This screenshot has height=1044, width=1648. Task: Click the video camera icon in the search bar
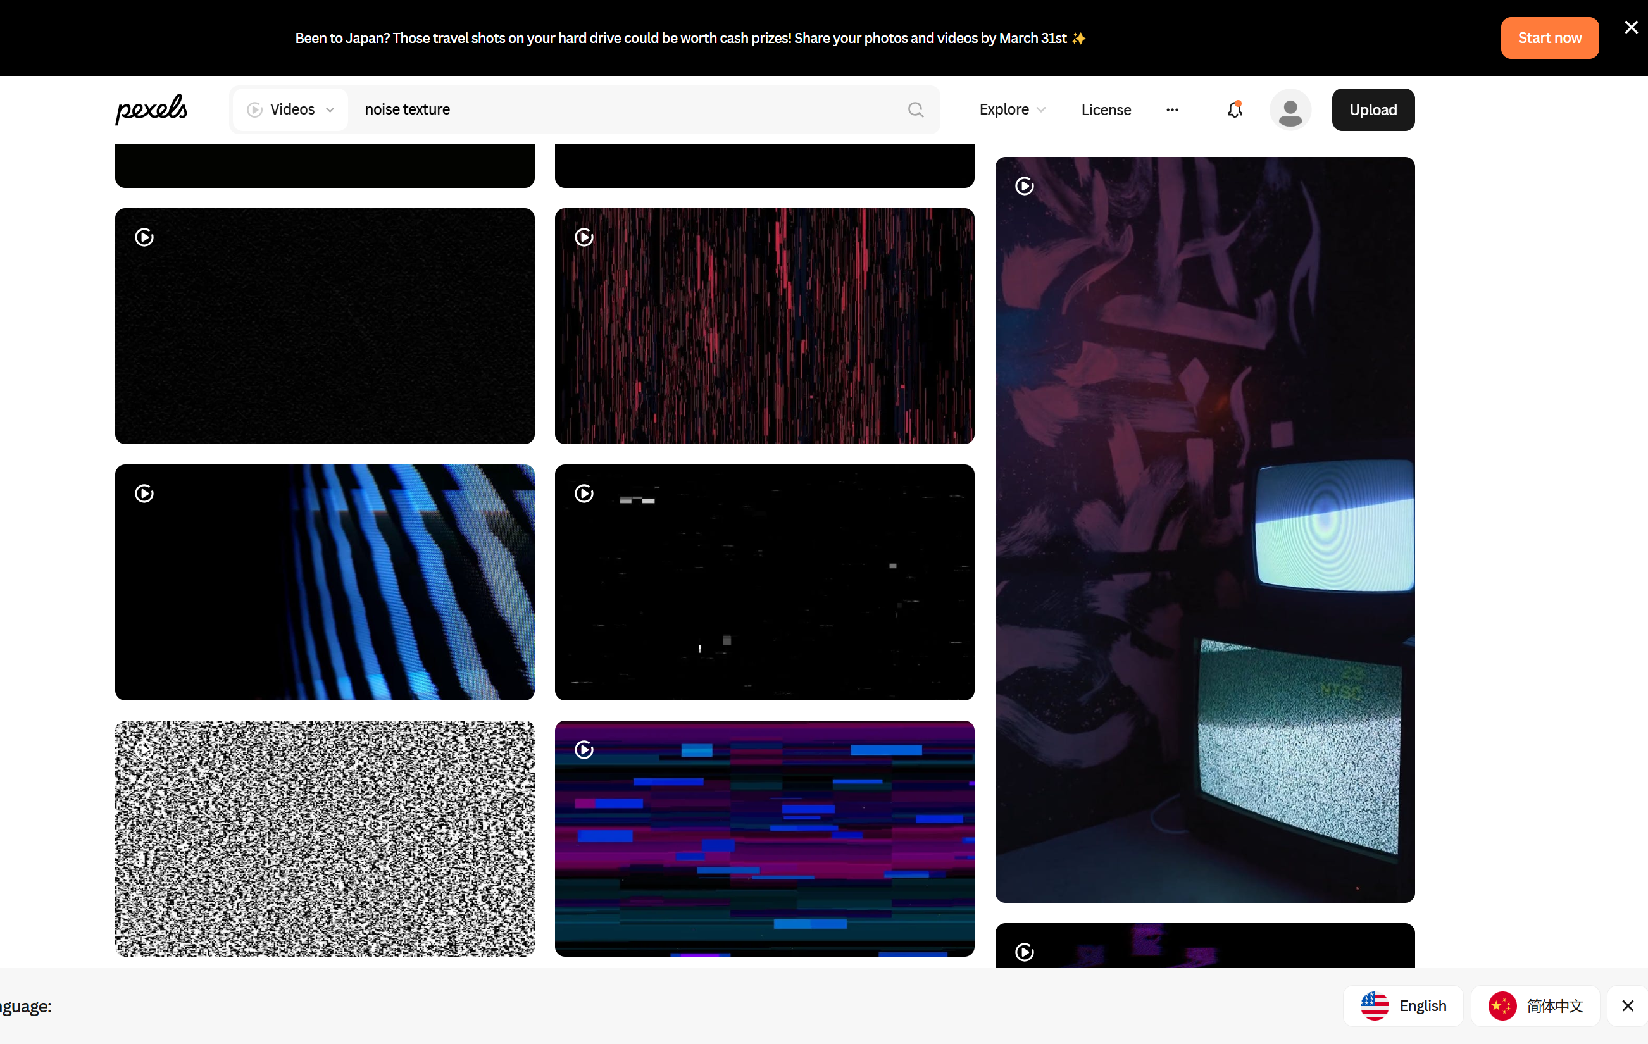click(x=254, y=109)
